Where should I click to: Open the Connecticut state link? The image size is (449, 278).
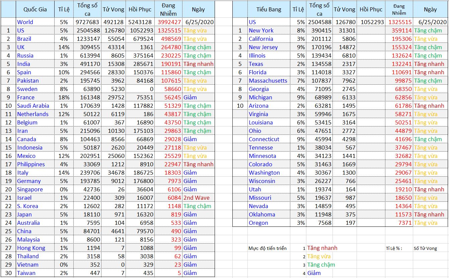264,139
